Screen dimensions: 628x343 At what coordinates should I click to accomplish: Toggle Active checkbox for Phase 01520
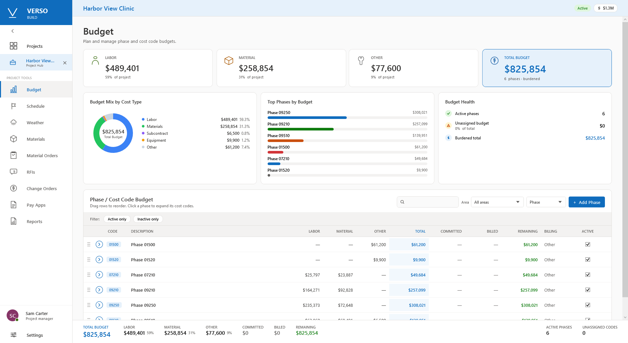point(588,260)
